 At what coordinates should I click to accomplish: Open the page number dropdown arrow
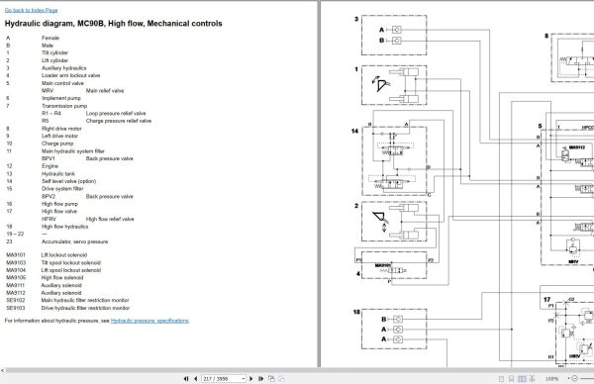click(244, 378)
